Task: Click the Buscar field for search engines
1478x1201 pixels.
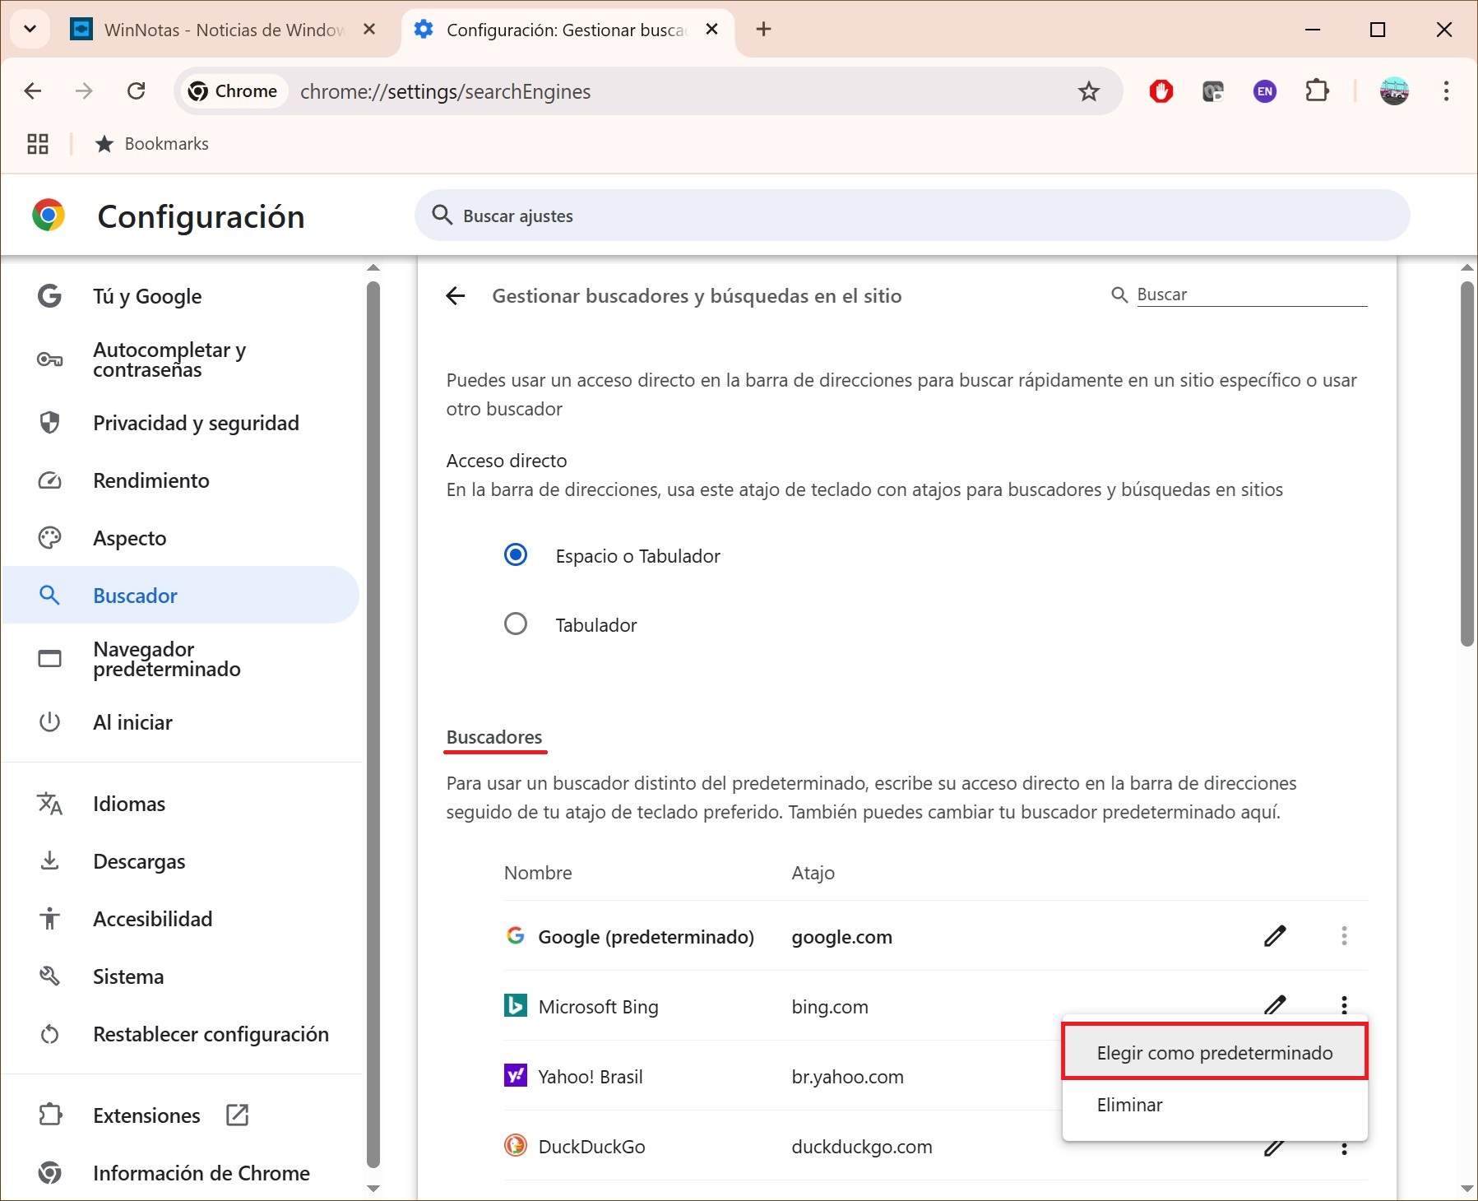Action: [x=1251, y=294]
